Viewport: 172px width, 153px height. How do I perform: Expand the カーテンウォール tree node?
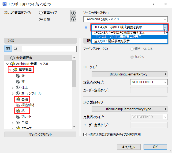pyautogui.click(x=13, y=94)
